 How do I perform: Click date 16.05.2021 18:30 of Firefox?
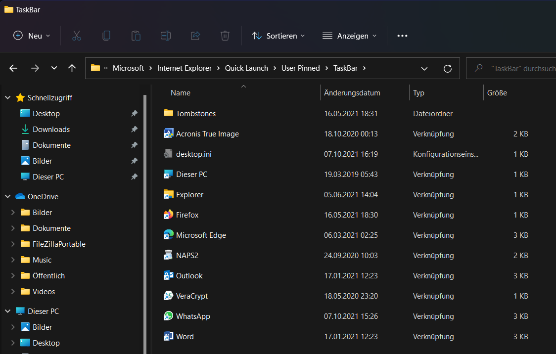click(x=351, y=215)
